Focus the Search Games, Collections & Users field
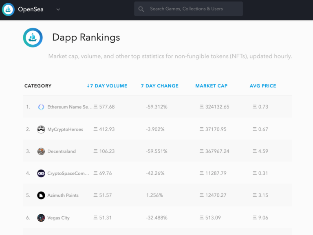 pos(188,9)
